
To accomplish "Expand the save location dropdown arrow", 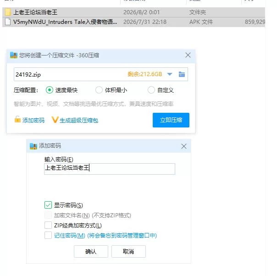I will click(x=170, y=74).
